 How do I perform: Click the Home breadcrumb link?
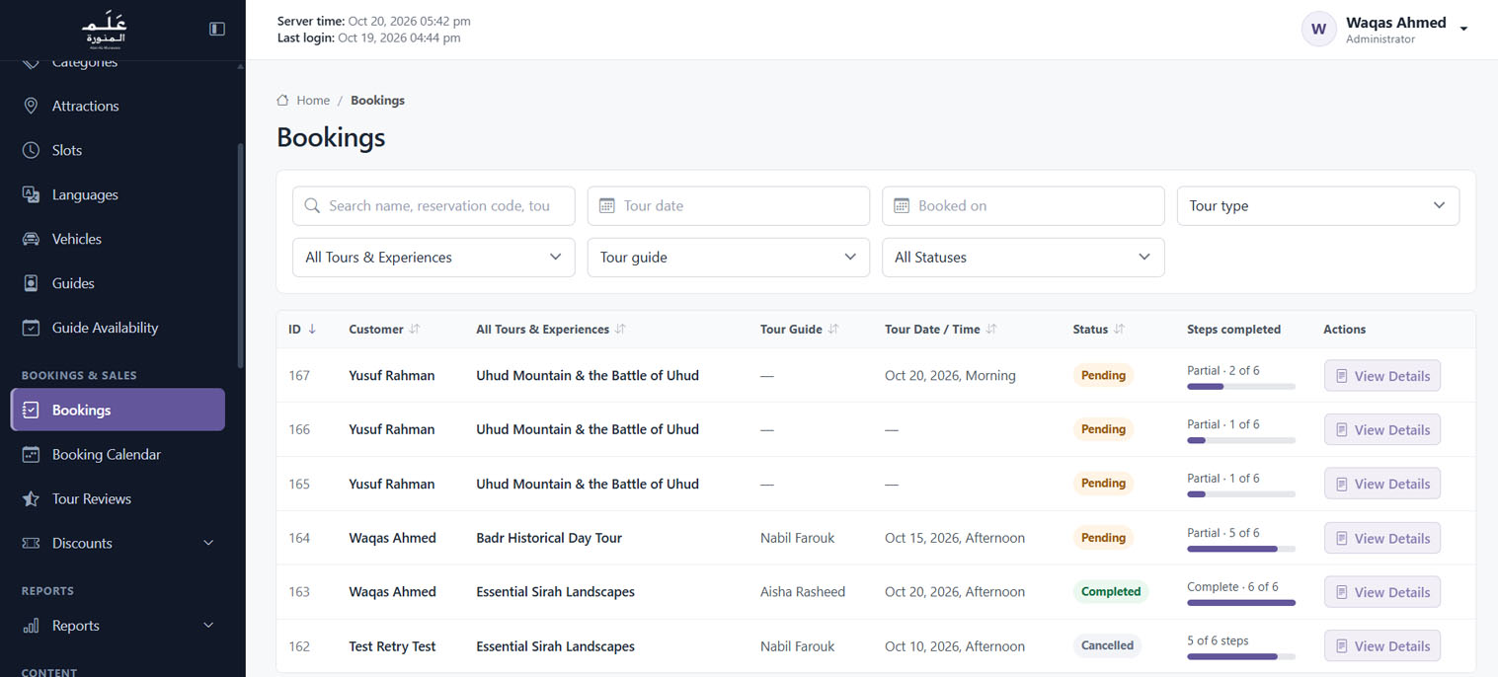pos(313,100)
